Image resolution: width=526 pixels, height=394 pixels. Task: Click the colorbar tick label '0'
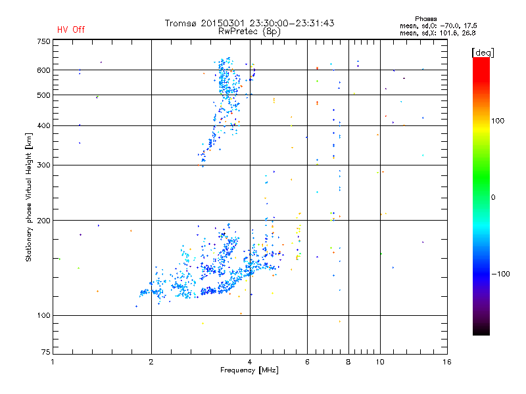[x=493, y=198]
